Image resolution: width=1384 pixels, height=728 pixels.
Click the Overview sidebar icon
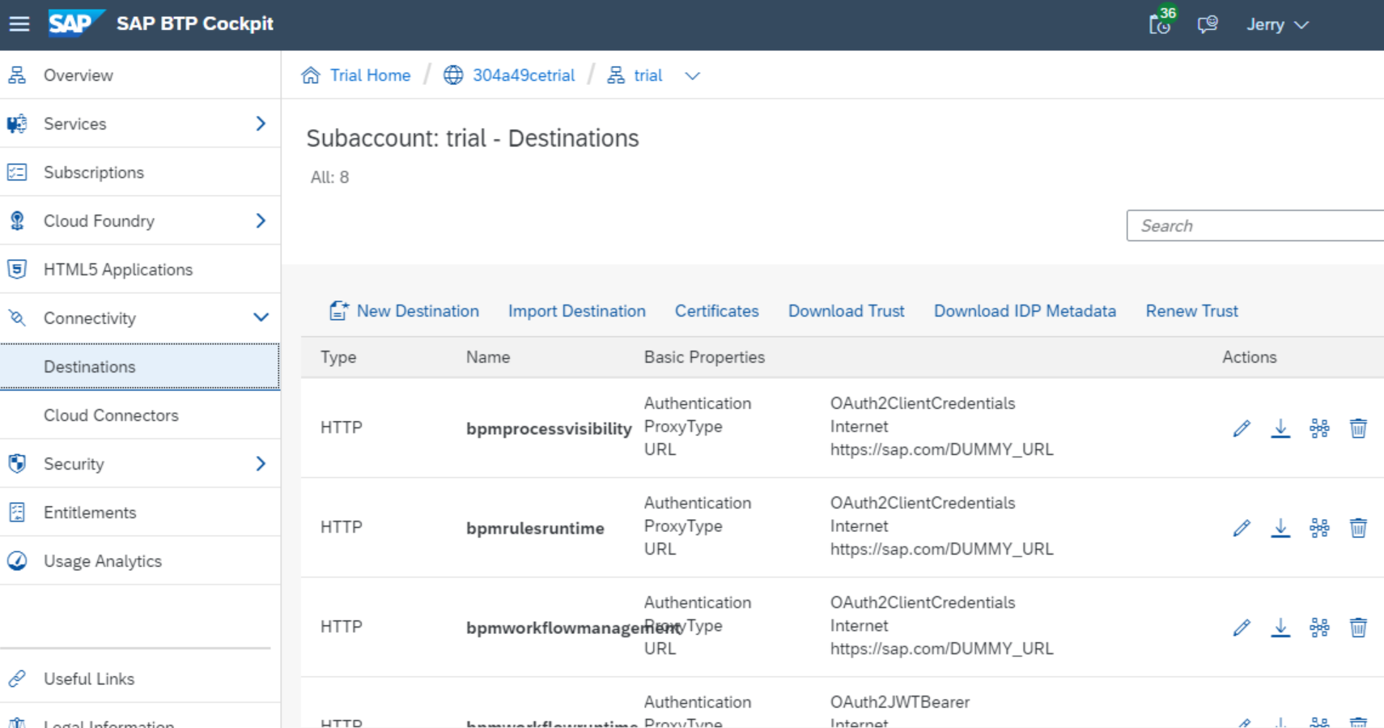click(x=17, y=75)
